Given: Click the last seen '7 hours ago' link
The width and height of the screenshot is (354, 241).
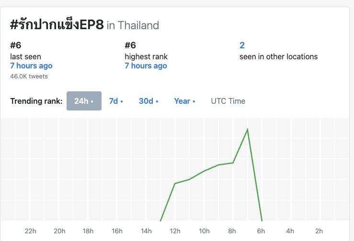Looking at the screenshot, I should click(x=31, y=66).
